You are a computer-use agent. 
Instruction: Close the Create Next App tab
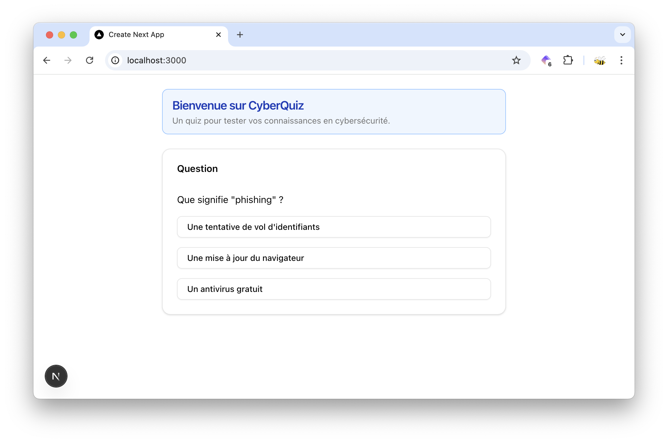218,35
